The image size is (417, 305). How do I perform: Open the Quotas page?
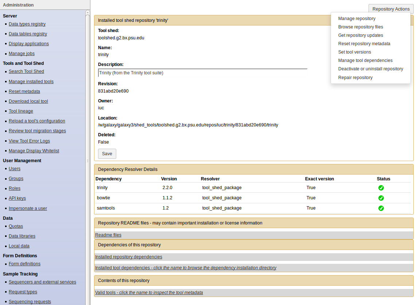coord(16,226)
